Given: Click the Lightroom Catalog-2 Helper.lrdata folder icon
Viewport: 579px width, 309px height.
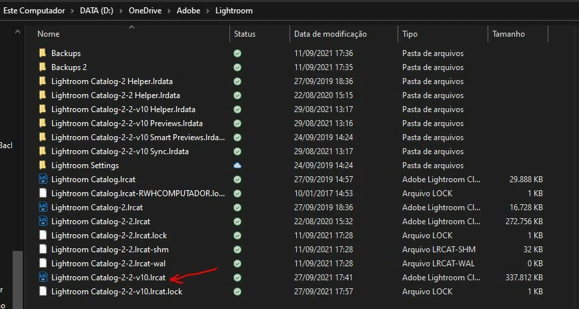Looking at the screenshot, I should point(43,81).
